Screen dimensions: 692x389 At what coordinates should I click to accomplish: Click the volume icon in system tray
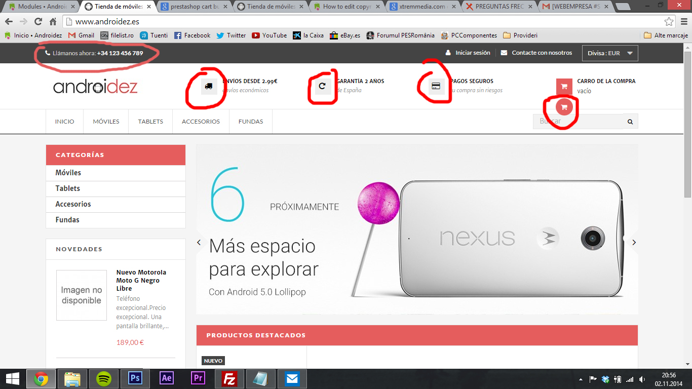642,379
